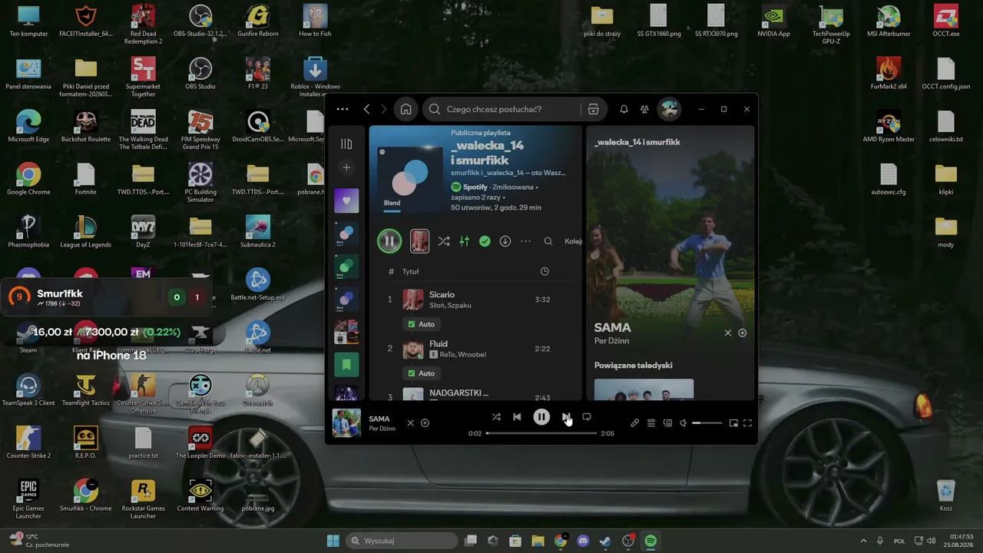983x553 pixels.
Task: Add SAMA to playlist from Now Playing panel
Action: coord(742,333)
